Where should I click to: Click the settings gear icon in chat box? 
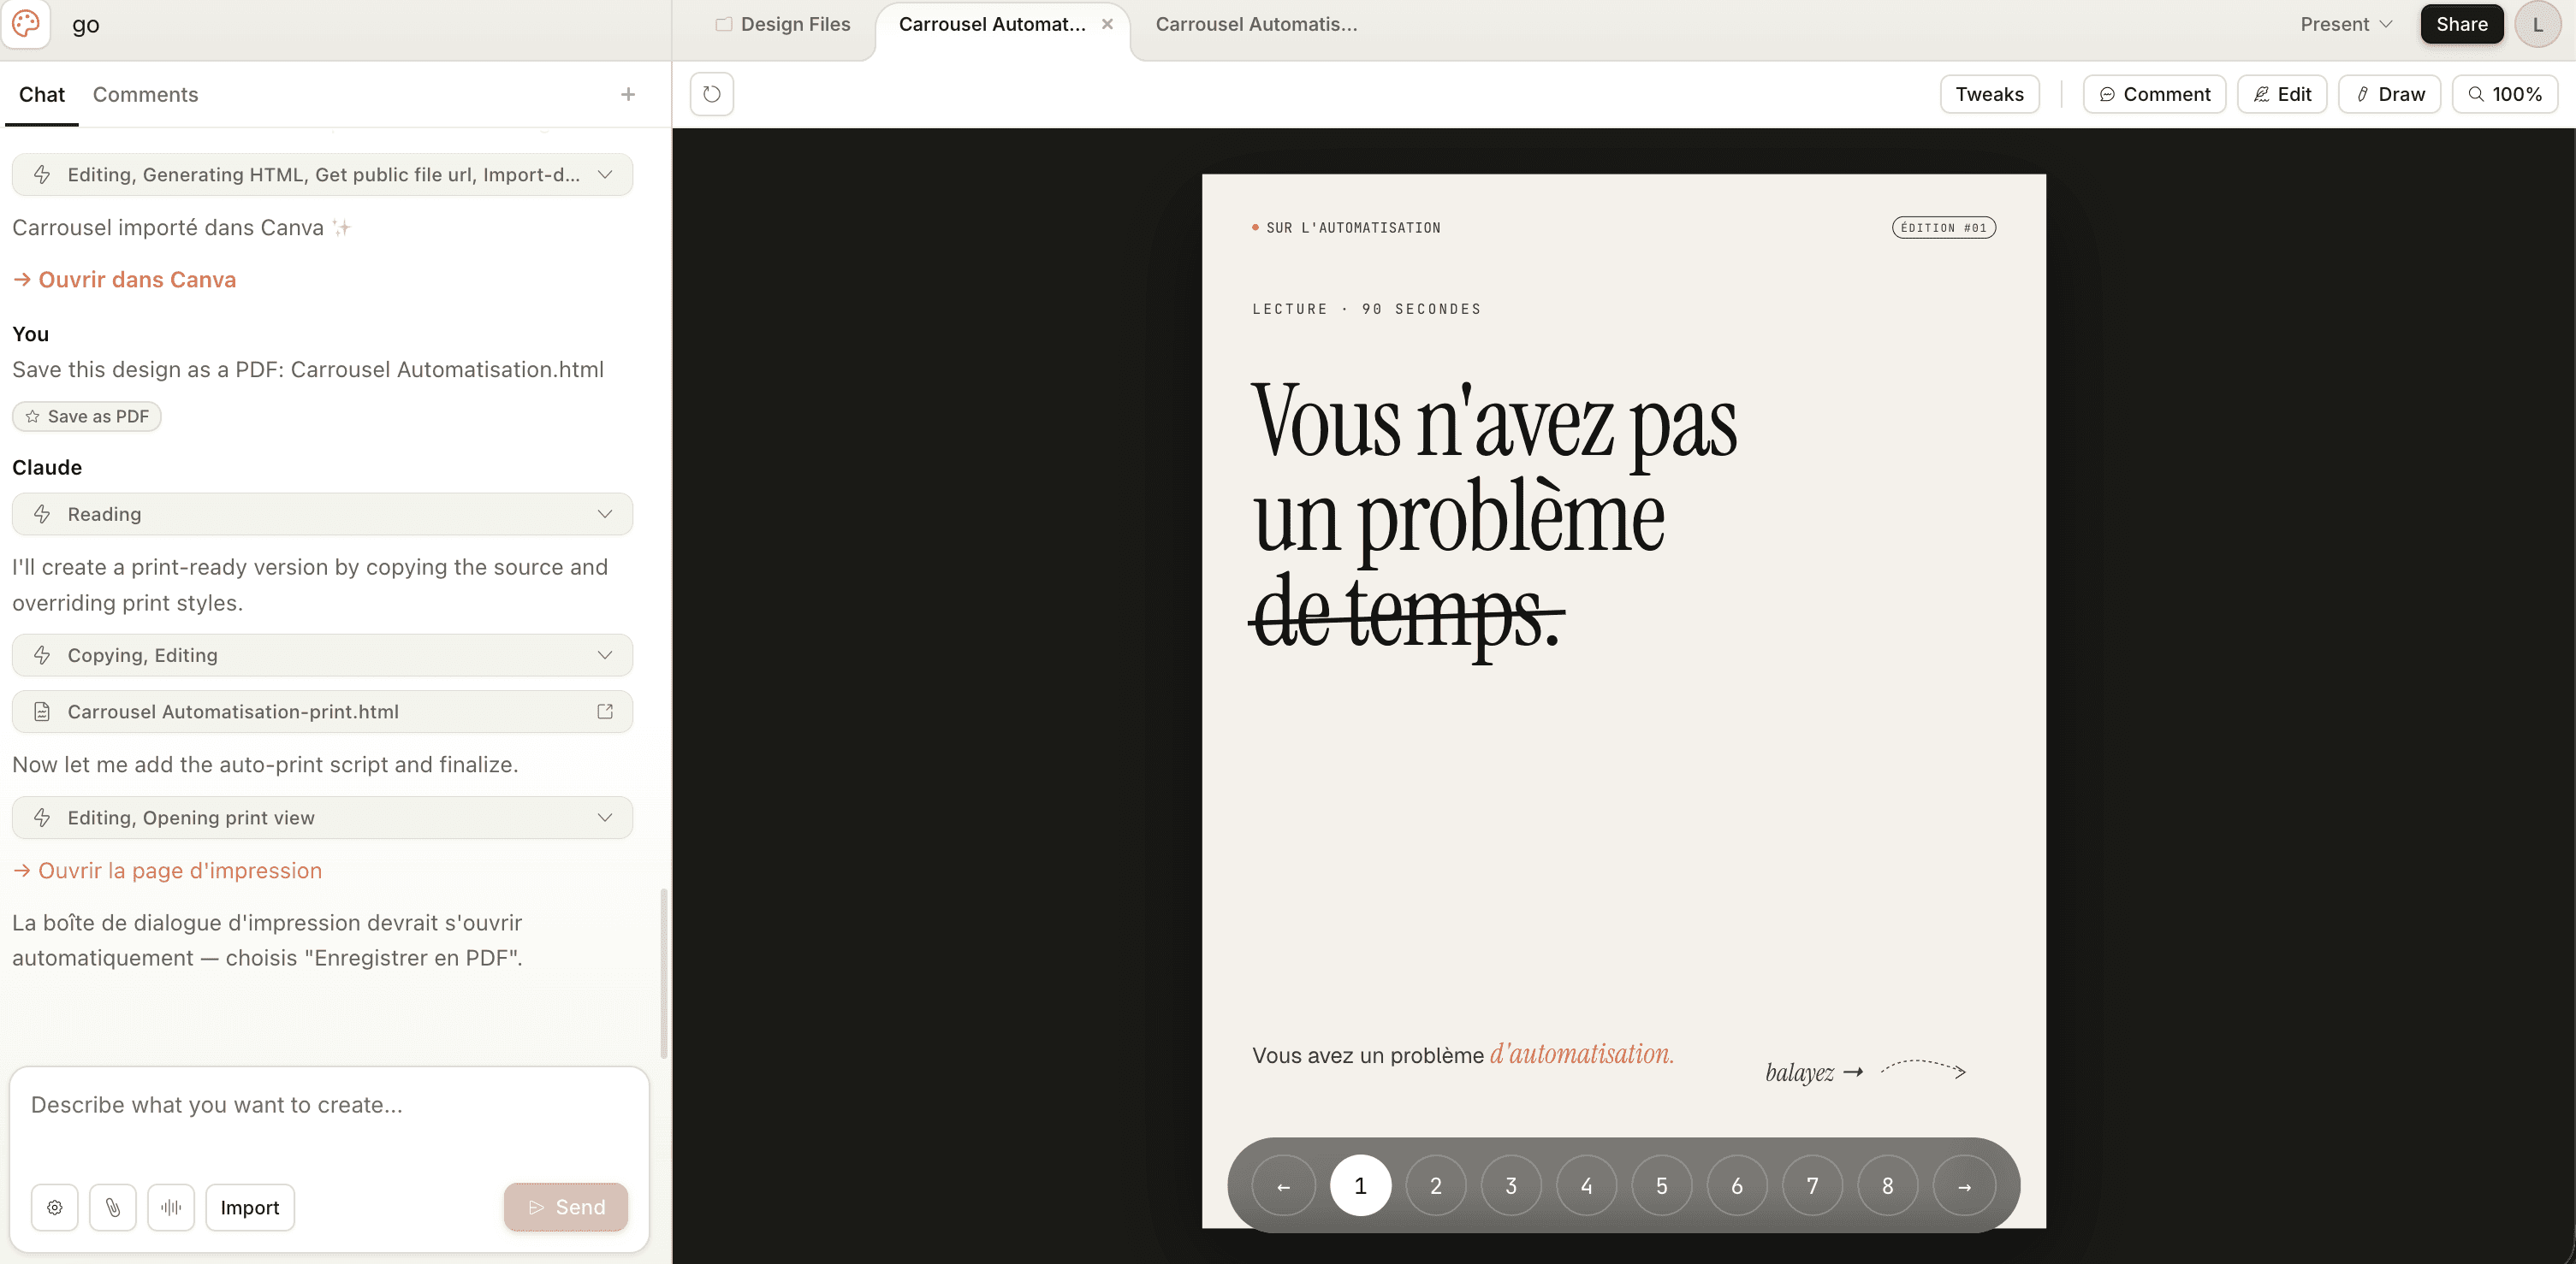point(55,1207)
